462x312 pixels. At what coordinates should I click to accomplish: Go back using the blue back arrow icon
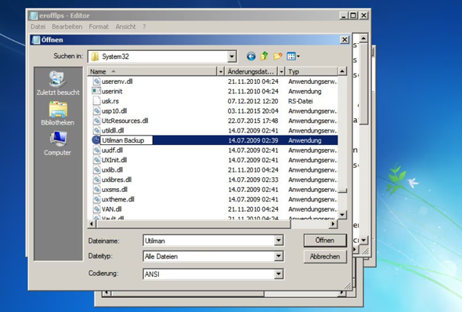tap(251, 56)
